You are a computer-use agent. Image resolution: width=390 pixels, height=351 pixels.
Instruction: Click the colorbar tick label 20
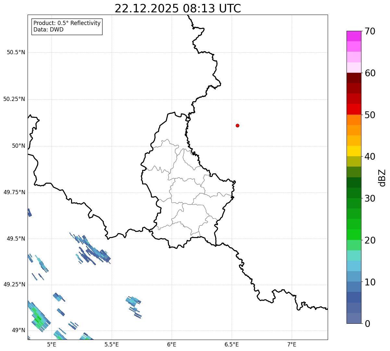370,240
